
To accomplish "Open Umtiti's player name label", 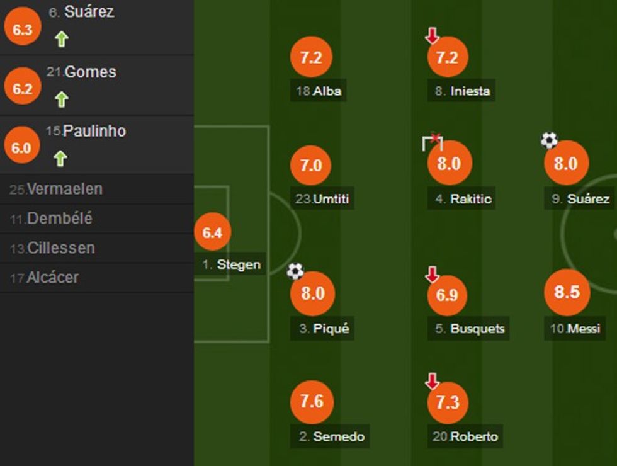I will click(322, 200).
